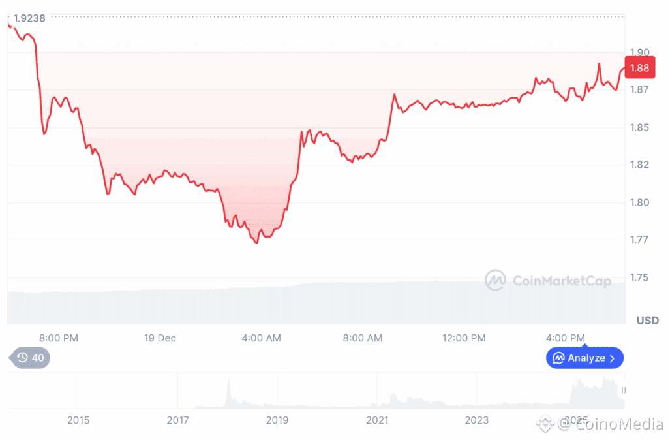
Task: Open the Analyze button
Action: 584,358
